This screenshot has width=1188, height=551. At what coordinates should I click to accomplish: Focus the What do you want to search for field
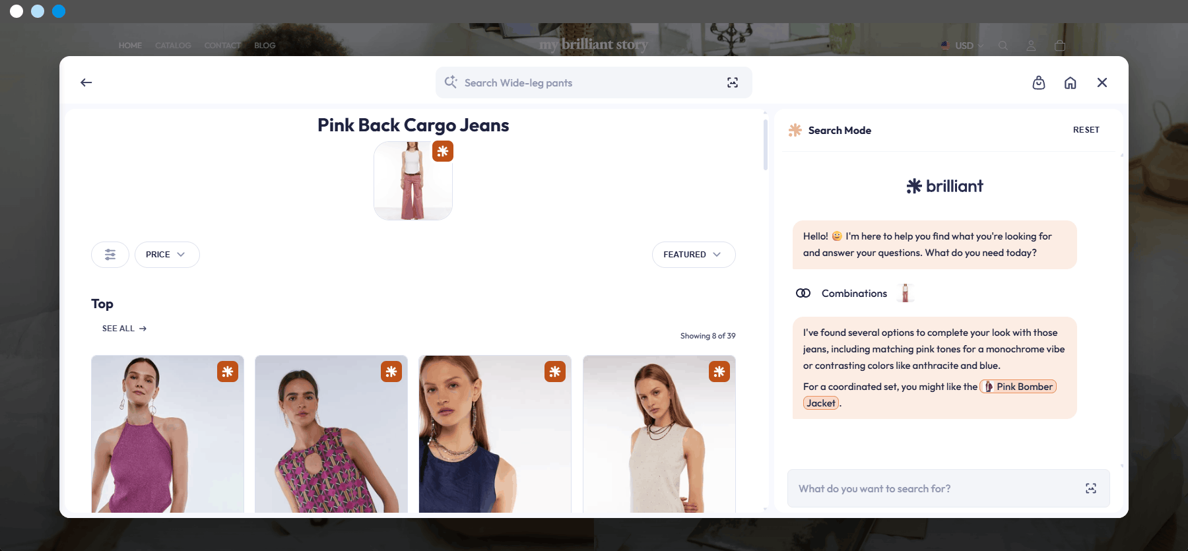coord(948,488)
